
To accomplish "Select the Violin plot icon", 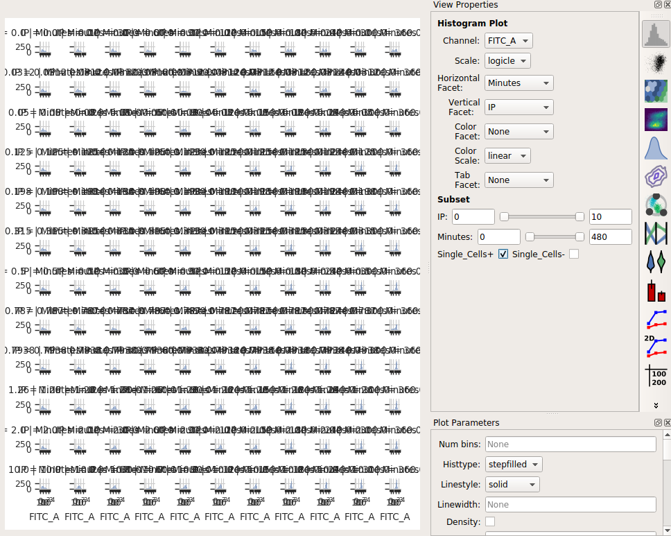I will coord(656,261).
